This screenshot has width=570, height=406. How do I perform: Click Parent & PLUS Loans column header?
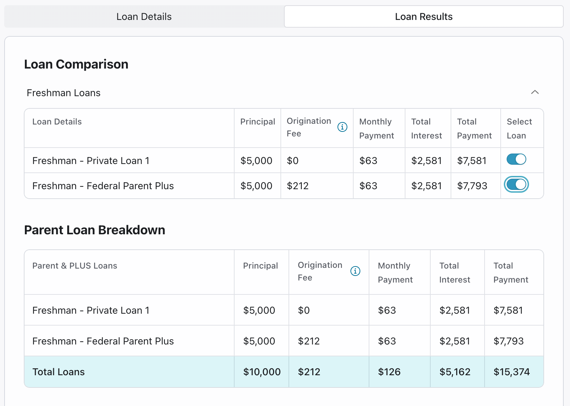75,266
